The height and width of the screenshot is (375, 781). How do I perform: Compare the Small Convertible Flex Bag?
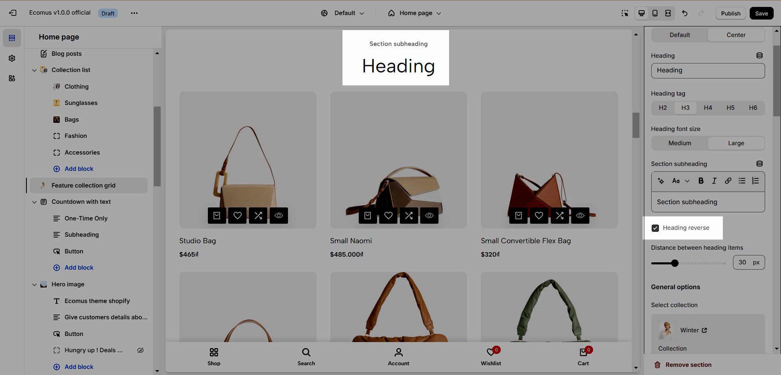pyautogui.click(x=560, y=216)
